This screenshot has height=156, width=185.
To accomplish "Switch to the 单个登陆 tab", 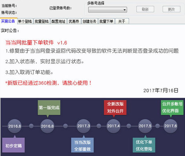I will [x=25, y=21].
